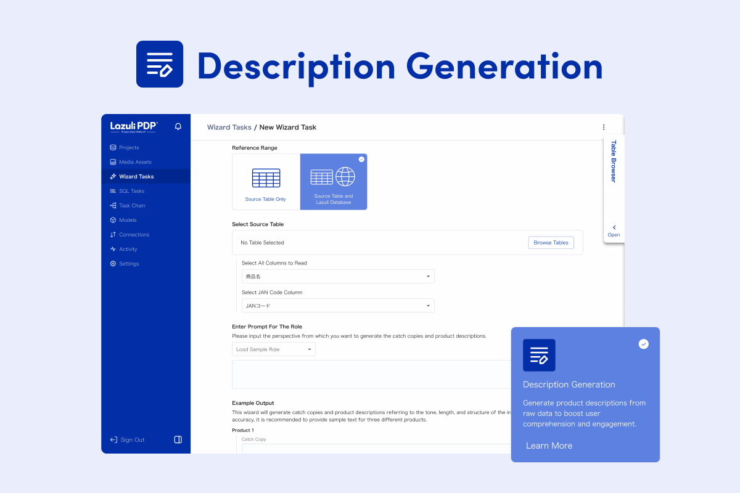Image resolution: width=740 pixels, height=493 pixels.
Task: Click the Settings gear icon
Action: [x=113, y=264]
